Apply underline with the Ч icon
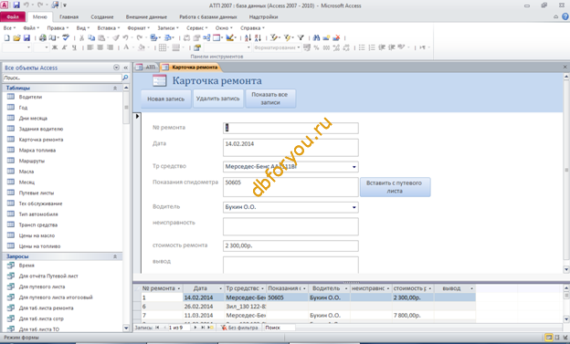This screenshot has height=344, width=570. click(x=74, y=47)
